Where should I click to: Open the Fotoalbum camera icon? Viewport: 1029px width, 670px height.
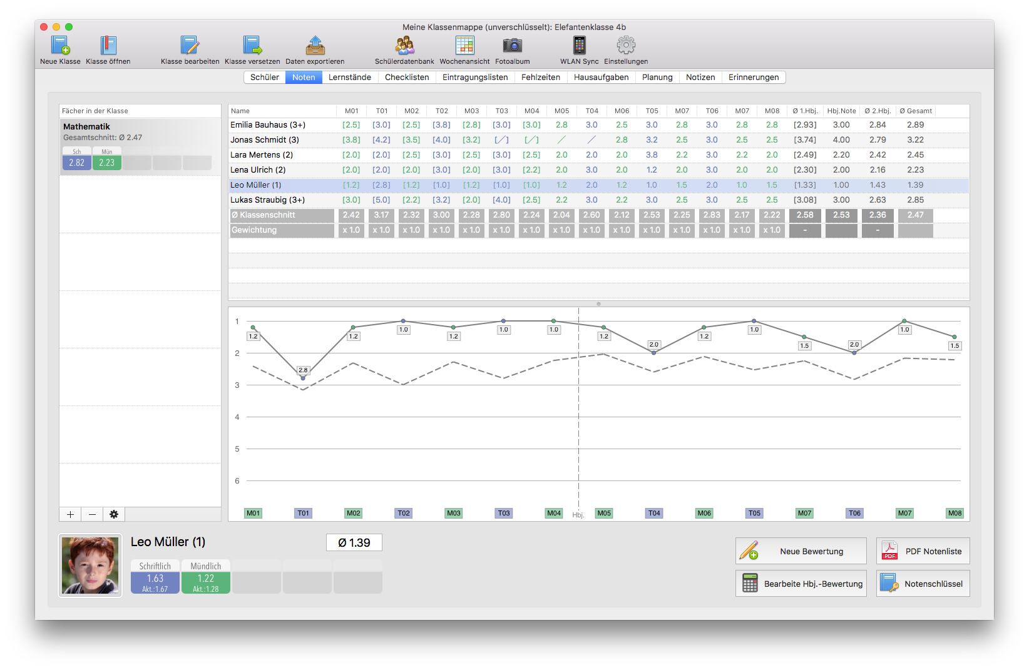click(x=512, y=46)
